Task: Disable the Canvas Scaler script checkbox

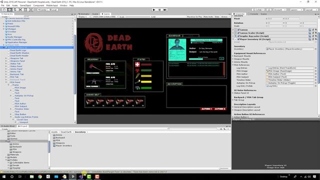Action: 238,33
